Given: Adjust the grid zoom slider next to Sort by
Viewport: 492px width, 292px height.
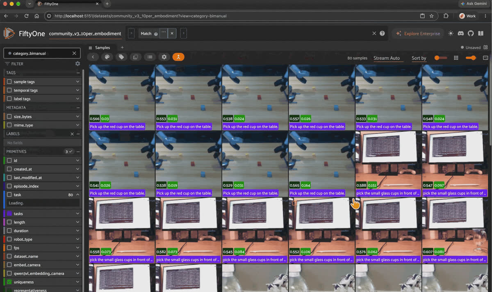Looking at the screenshot, I should click(x=441, y=58).
